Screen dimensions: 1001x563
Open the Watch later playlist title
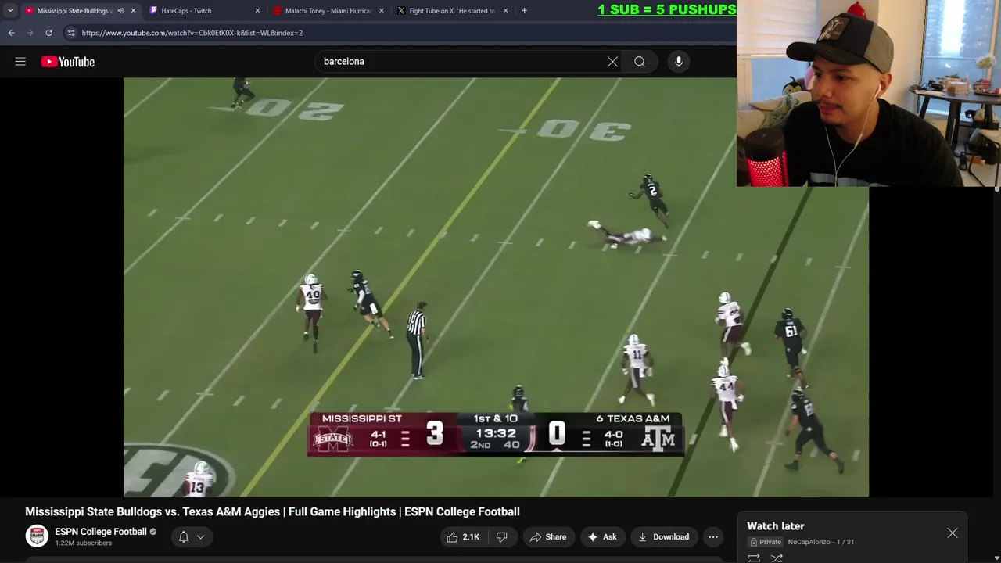pyautogui.click(x=775, y=526)
